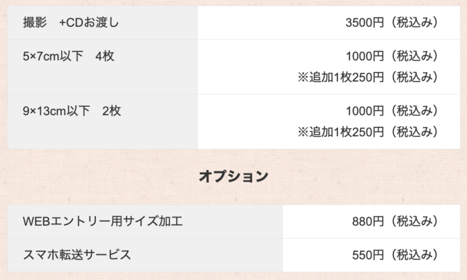The height and width of the screenshot is (280, 467).
Task: Select the 880円（税込み） price cell
Action: tap(371, 222)
